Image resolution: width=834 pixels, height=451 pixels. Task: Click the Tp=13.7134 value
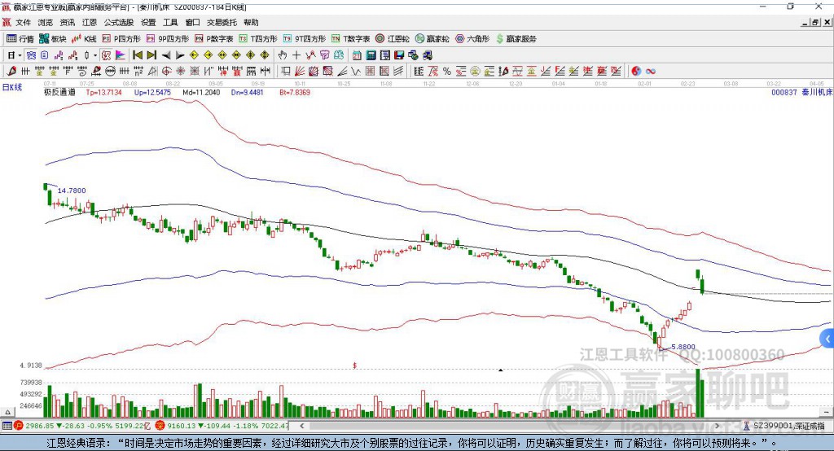tap(103, 92)
